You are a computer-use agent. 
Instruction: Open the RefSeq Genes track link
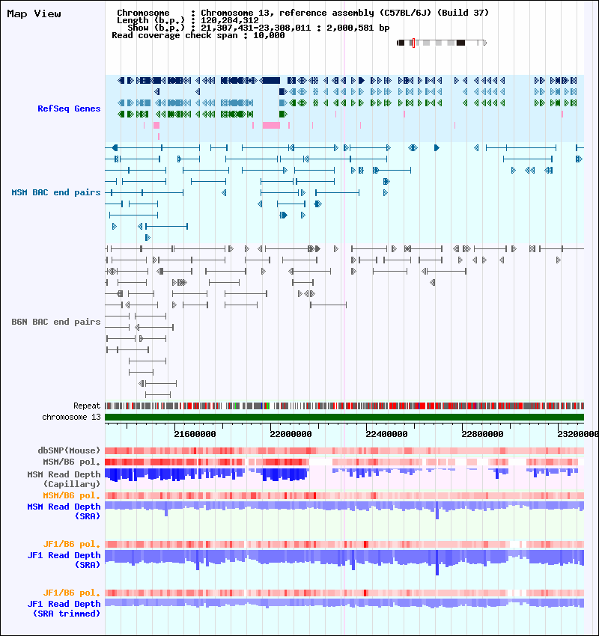[69, 108]
